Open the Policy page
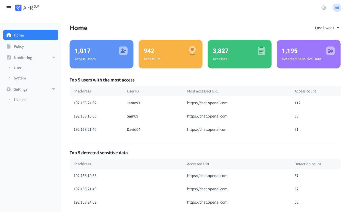Viewport: 349px width, 212px height. tap(19, 46)
